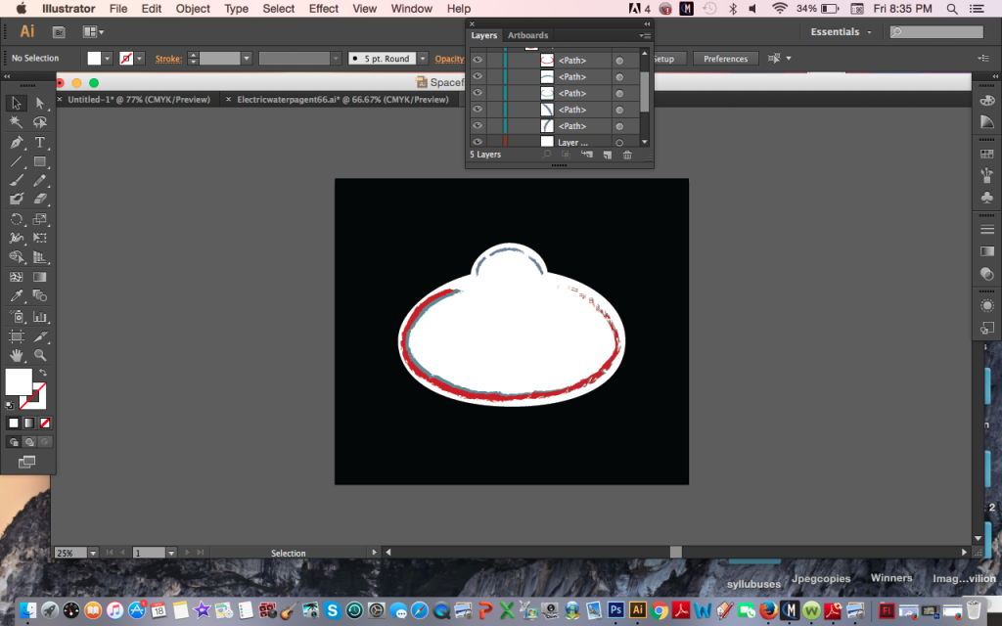Open the 5 pt. Round brush dropdown
The image size is (1002, 626).
pos(422,59)
